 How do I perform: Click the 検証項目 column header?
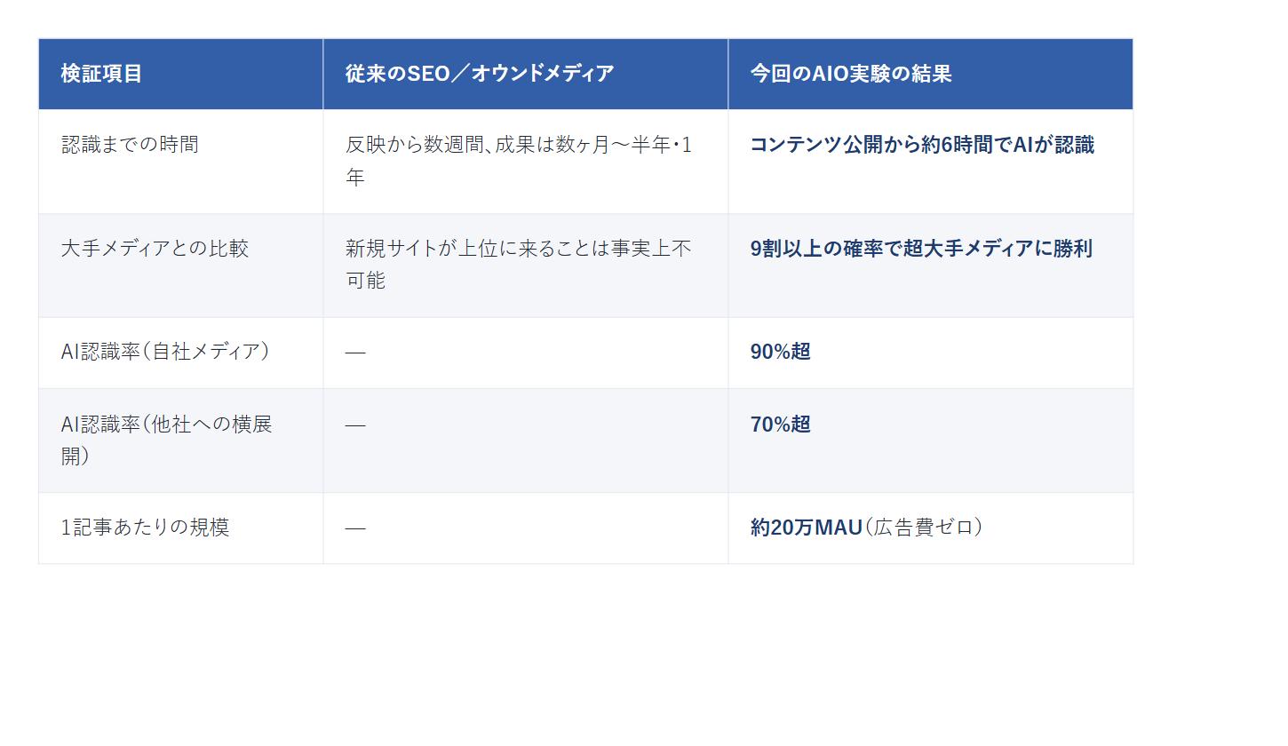tap(180, 74)
